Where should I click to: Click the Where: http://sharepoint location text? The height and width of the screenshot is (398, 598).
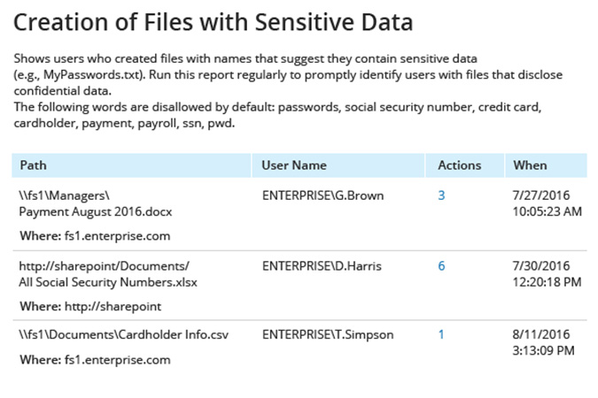pyautogui.click(x=90, y=306)
